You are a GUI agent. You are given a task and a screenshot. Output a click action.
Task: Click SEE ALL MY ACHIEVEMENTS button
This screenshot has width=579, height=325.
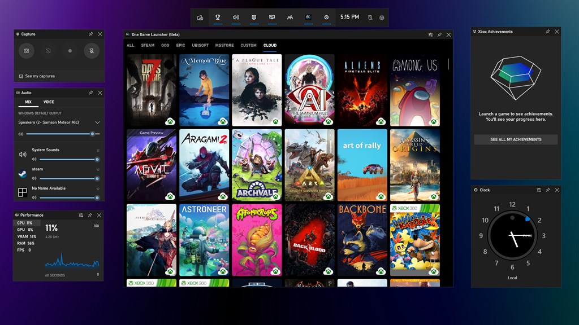[516, 140]
